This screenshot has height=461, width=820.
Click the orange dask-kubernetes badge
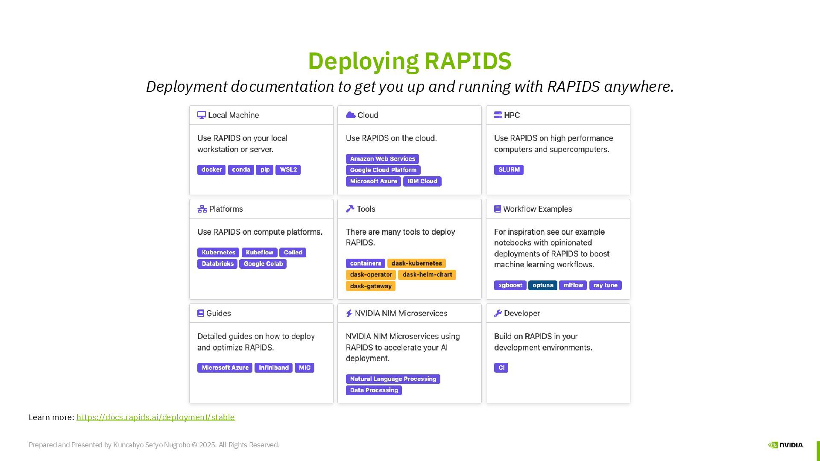click(x=416, y=263)
